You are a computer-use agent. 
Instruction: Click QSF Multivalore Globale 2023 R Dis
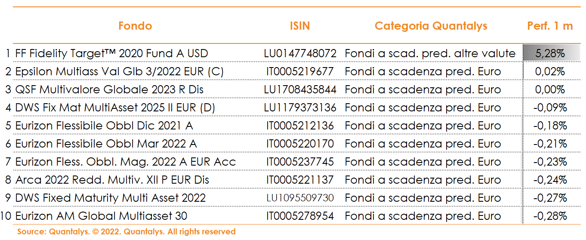(110, 89)
